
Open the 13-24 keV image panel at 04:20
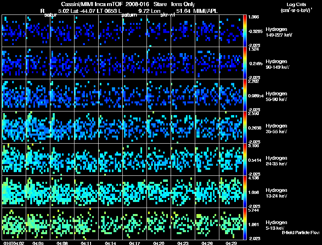coord(159,192)
